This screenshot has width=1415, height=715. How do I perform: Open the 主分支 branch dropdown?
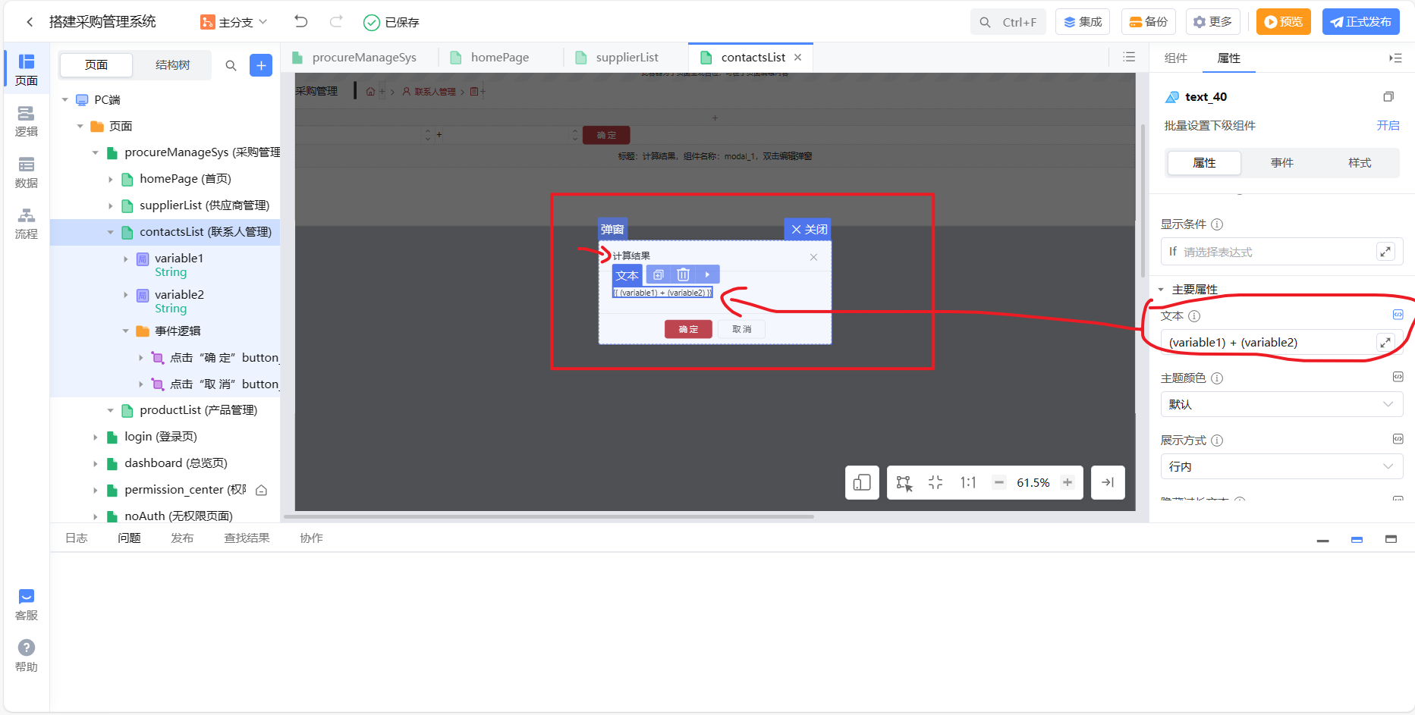[234, 22]
